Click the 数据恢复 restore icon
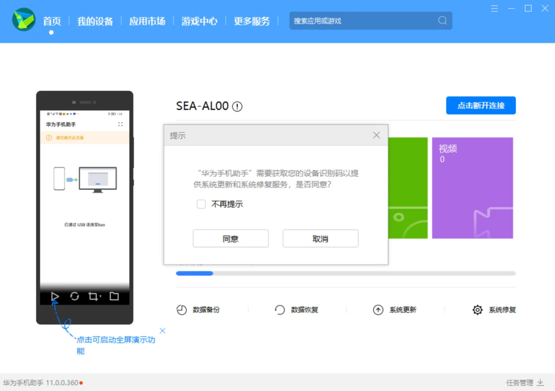555x391 pixels. pyautogui.click(x=280, y=310)
